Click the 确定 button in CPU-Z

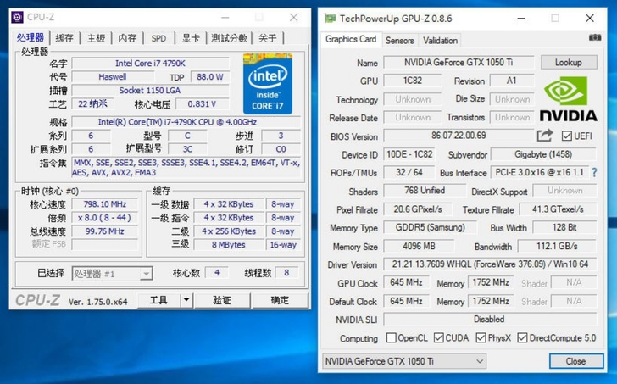point(281,301)
